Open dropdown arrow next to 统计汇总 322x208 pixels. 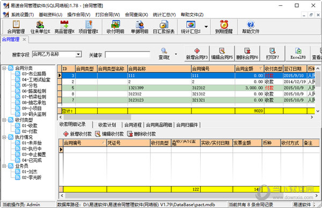[206, 27]
